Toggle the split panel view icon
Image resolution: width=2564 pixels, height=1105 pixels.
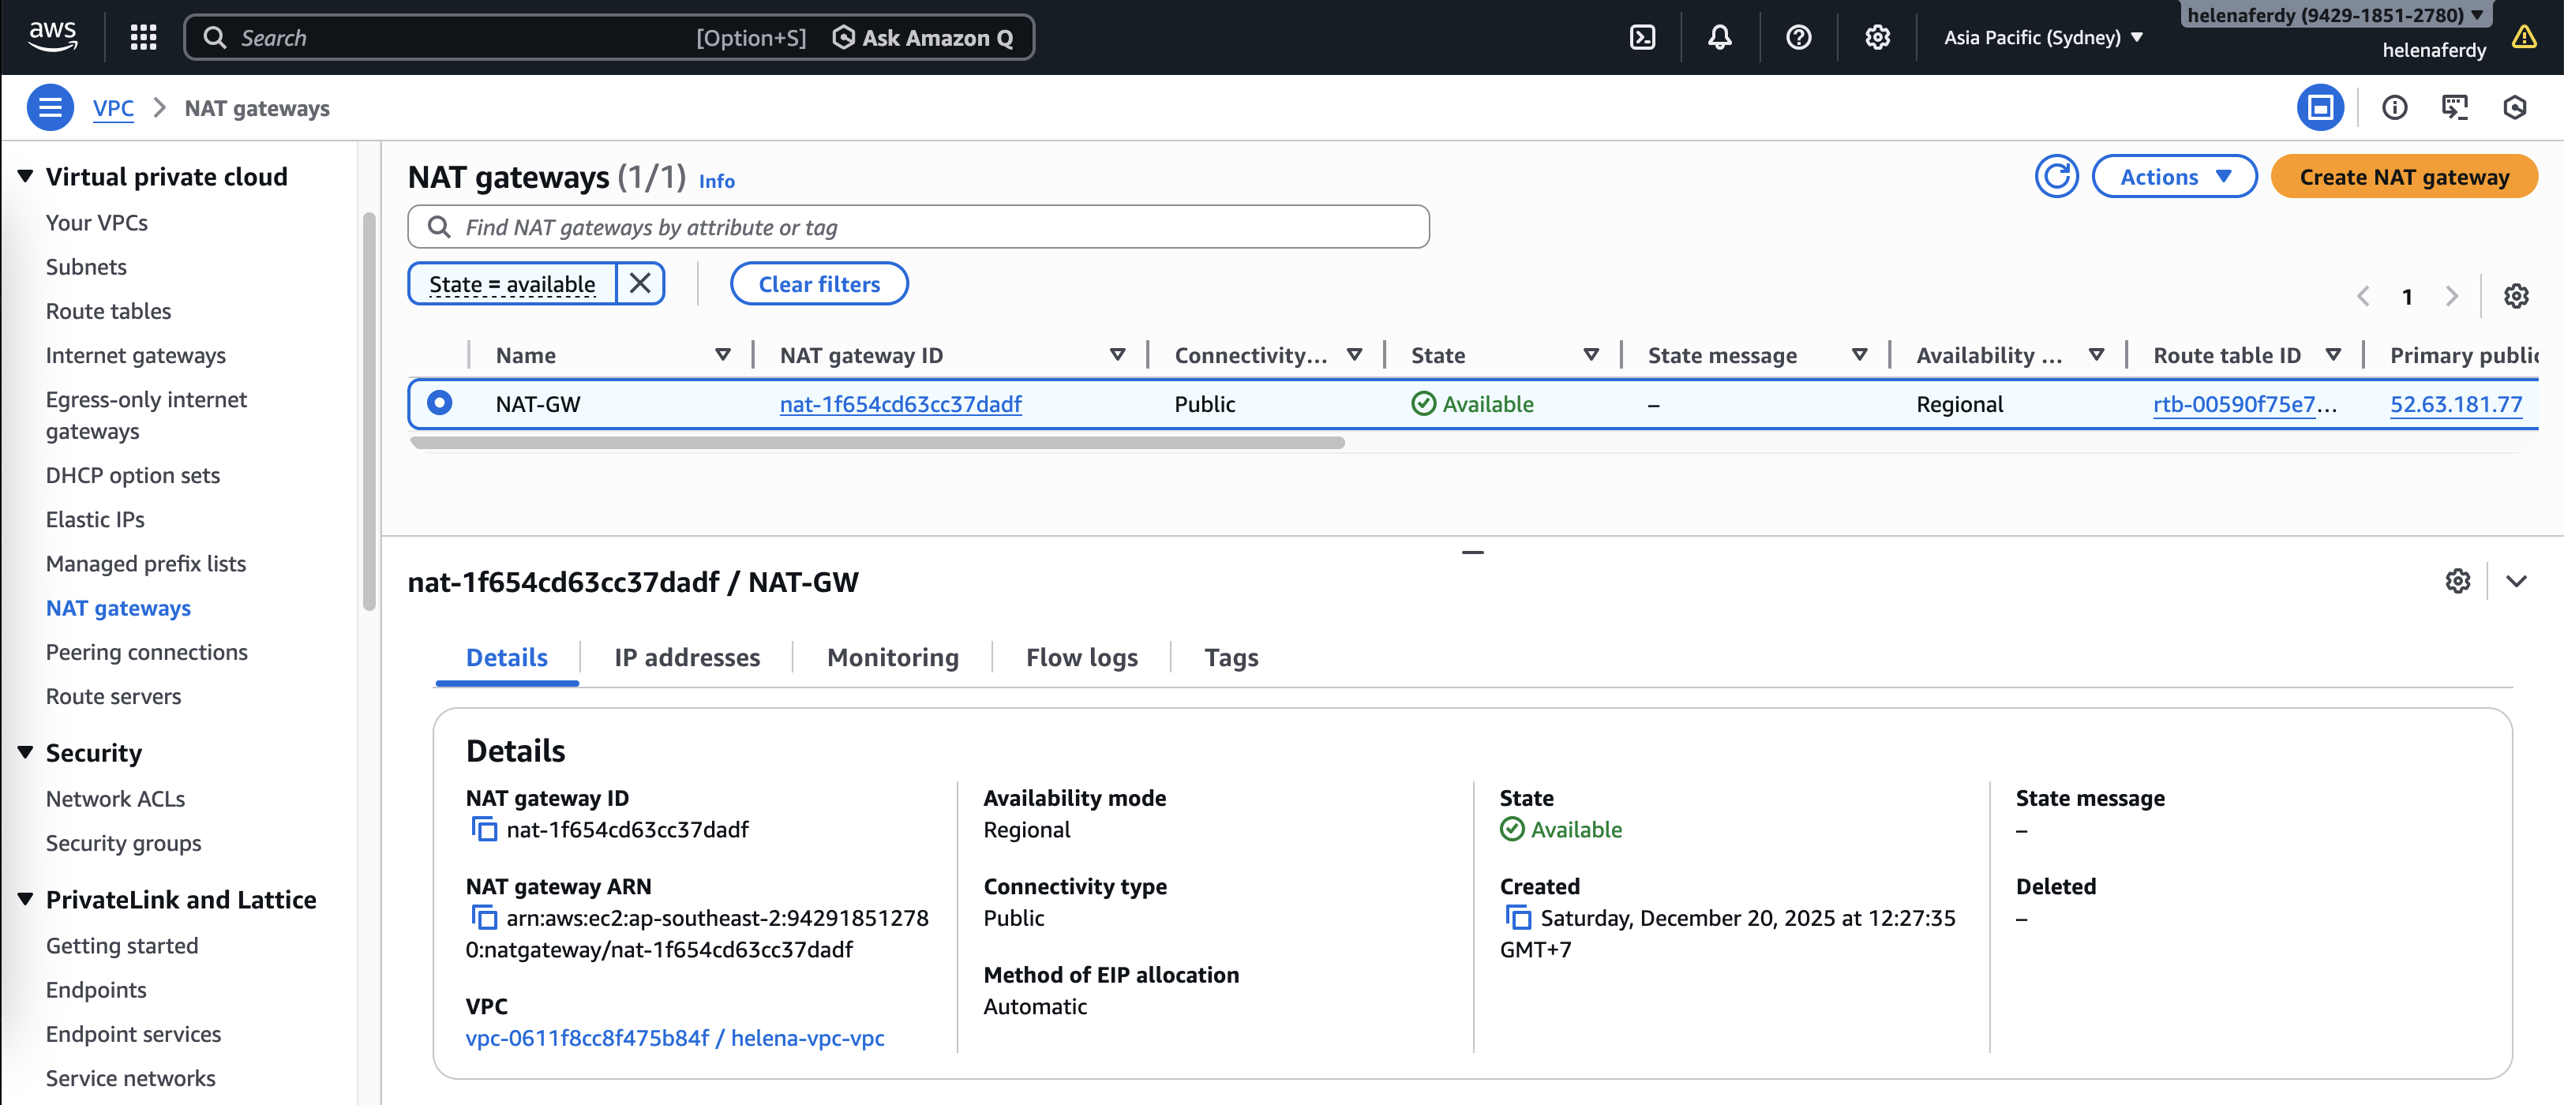2320,107
